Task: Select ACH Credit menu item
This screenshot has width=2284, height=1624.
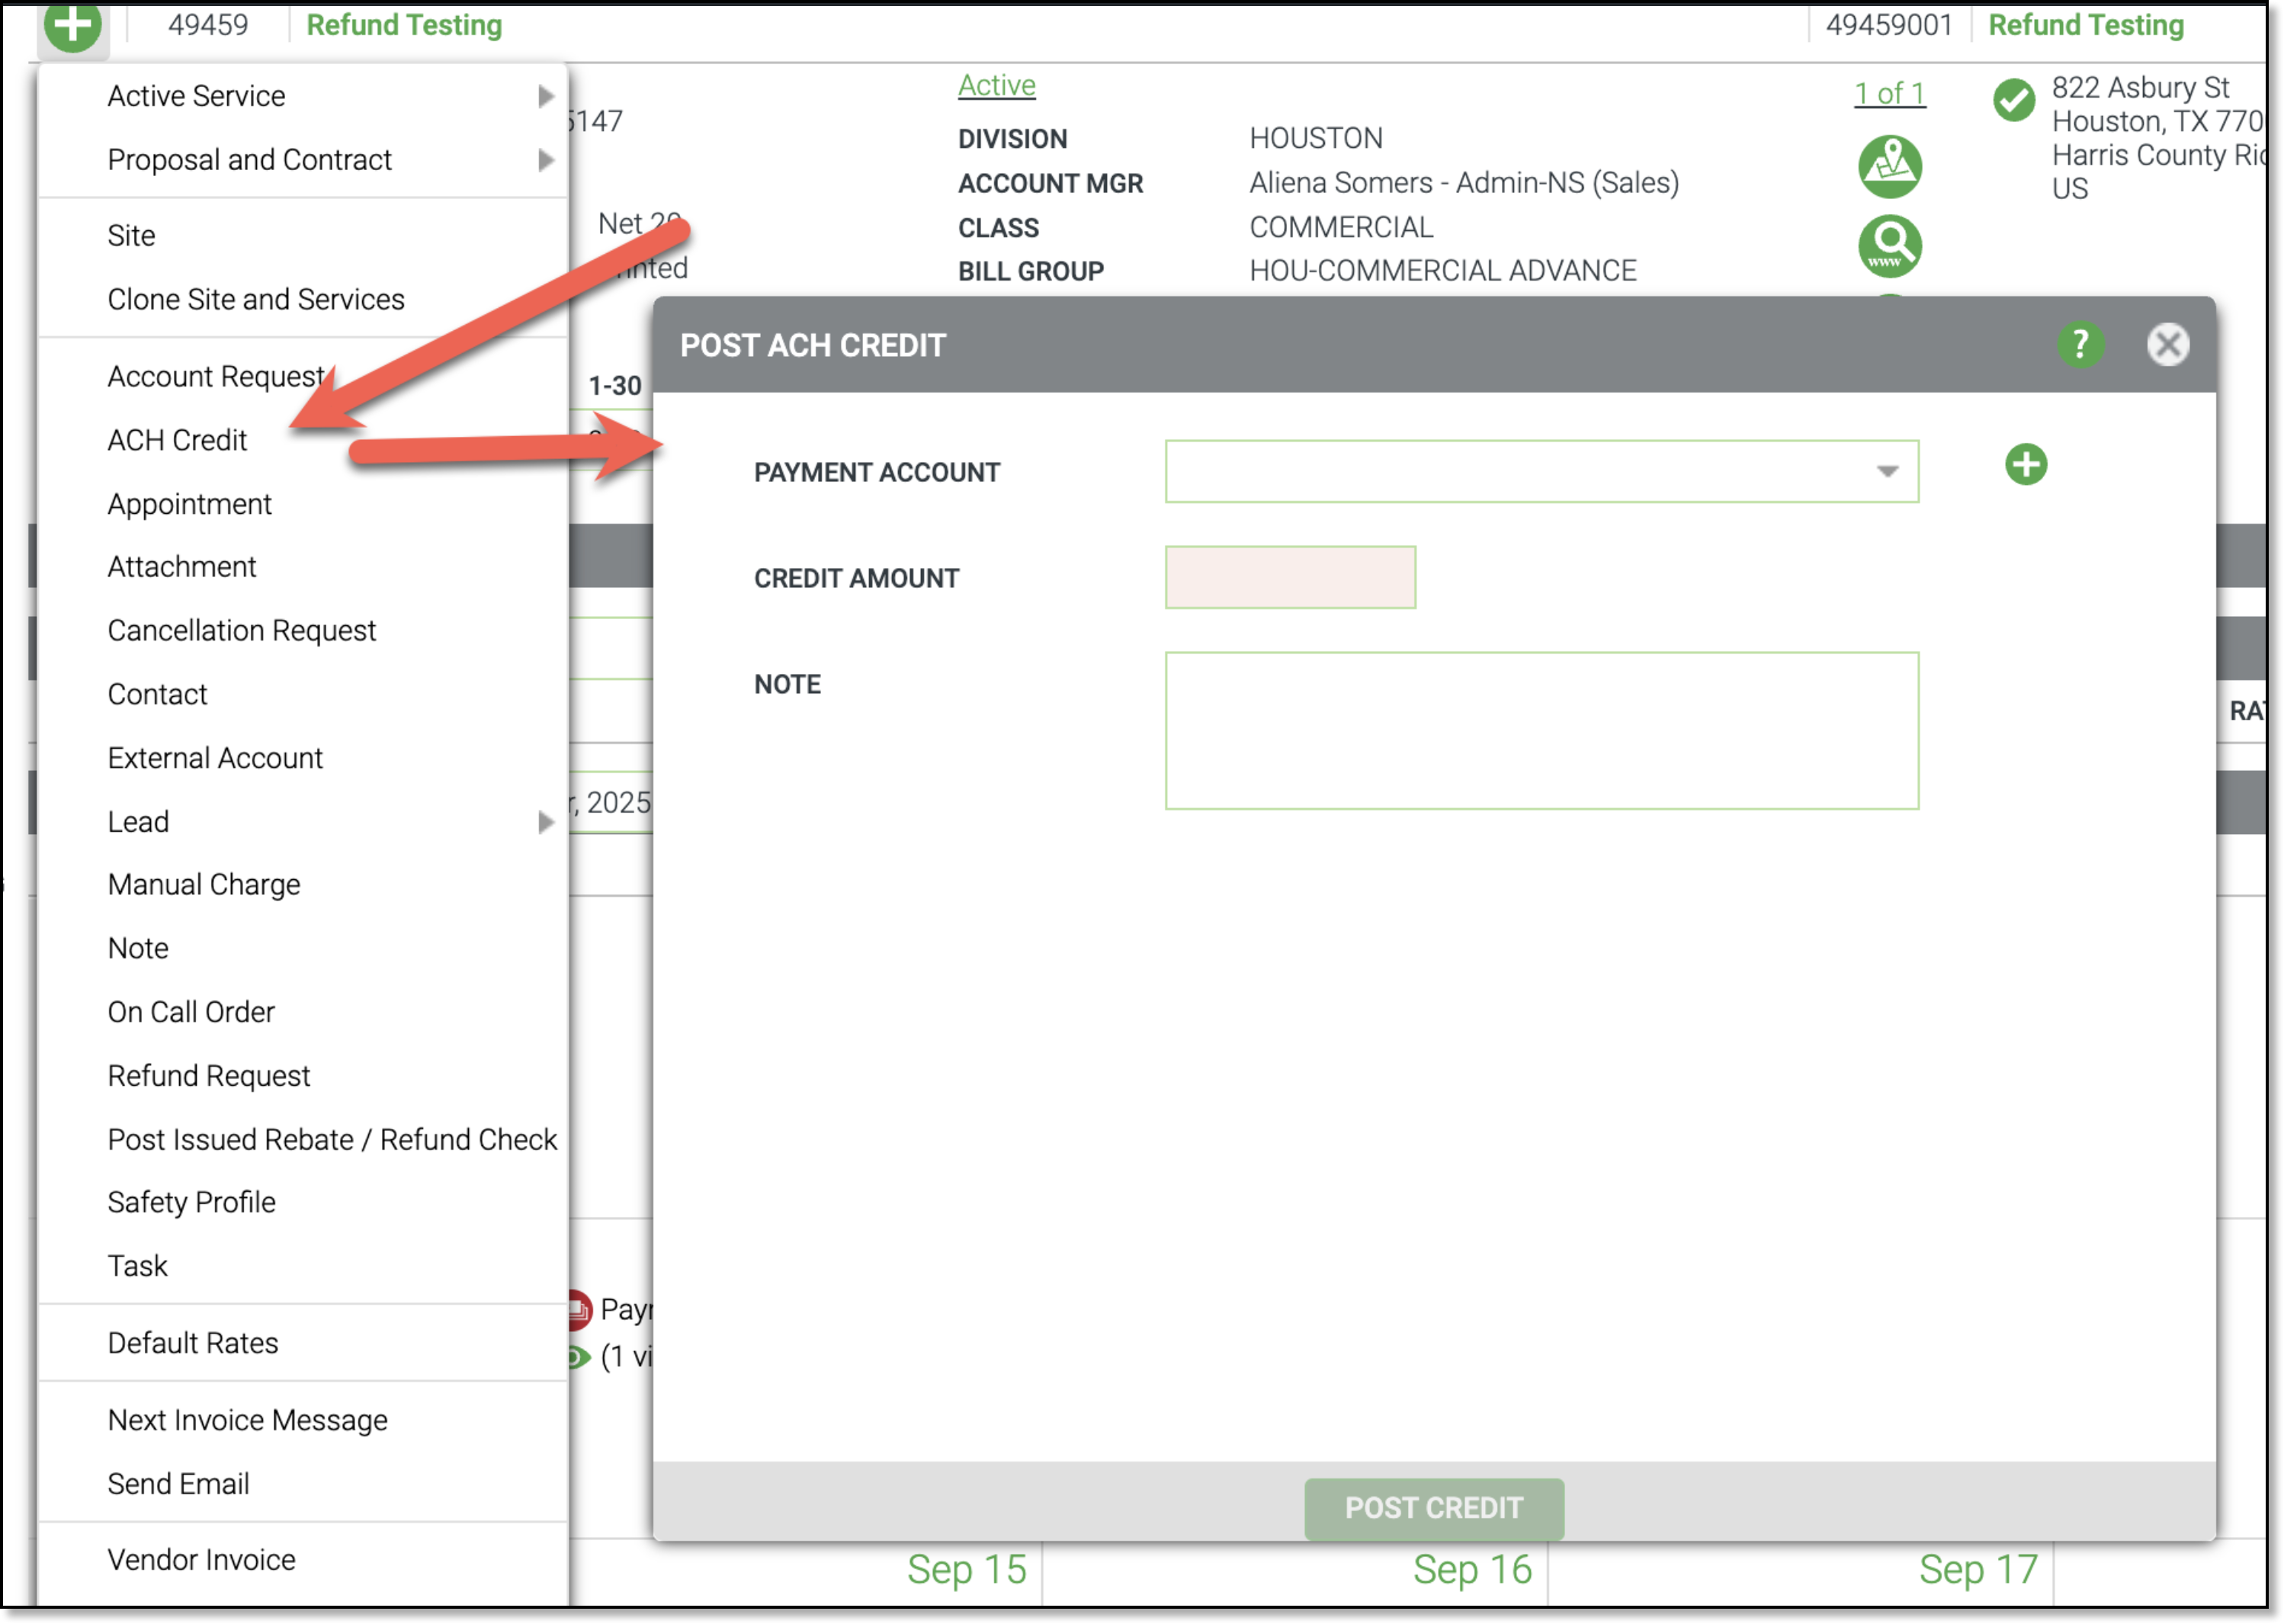Action: [177, 440]
